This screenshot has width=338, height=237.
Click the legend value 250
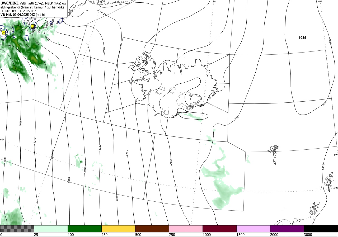pyautogui.click(x=105, y=235)
